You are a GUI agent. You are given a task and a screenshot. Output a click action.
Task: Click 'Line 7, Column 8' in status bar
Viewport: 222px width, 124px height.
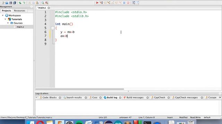coord(146,117)
